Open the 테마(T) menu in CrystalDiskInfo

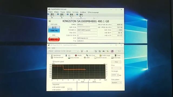[x=68, y=12]
